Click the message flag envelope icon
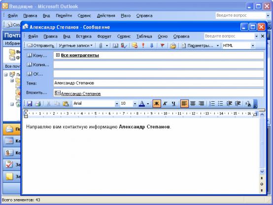 135,46
